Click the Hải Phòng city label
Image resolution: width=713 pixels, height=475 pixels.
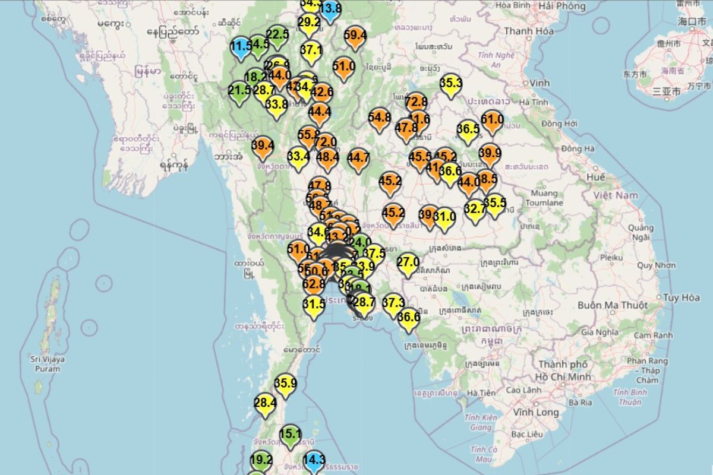pos(561,6)
